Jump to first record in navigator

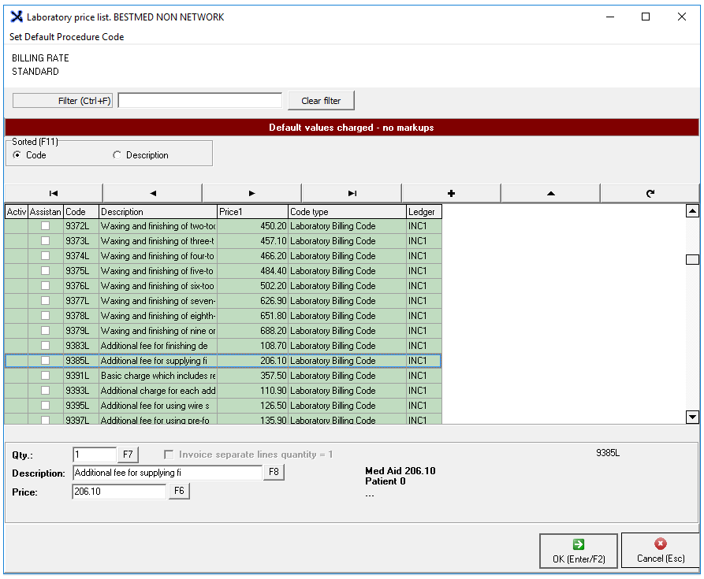point(54,193)
